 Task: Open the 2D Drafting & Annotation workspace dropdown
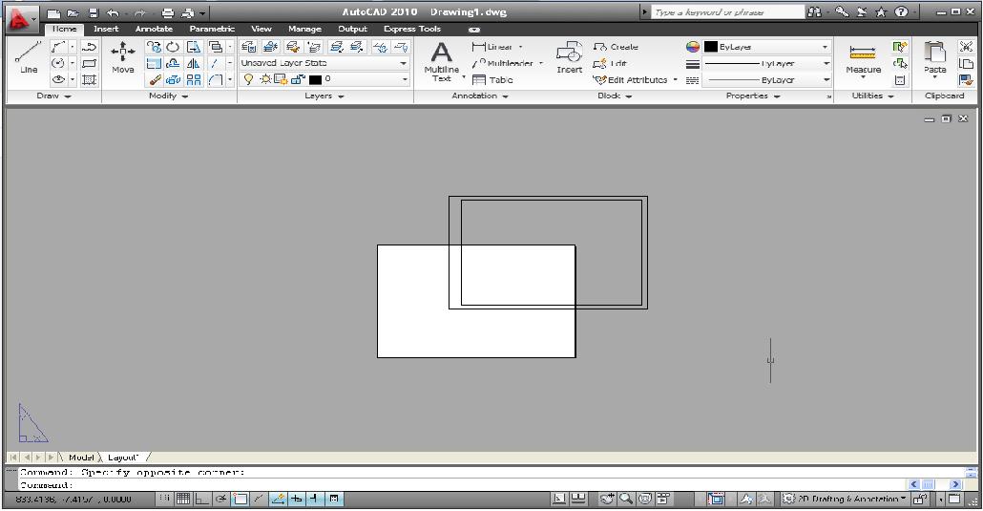845,500
